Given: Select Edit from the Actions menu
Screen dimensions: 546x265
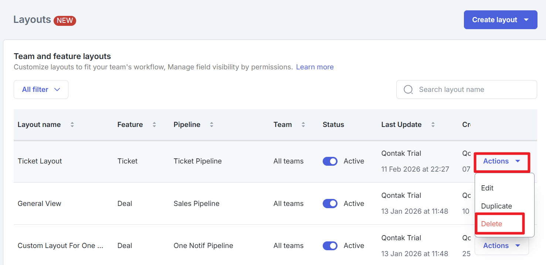Looking at the screenshot, I should pos(487,188).
